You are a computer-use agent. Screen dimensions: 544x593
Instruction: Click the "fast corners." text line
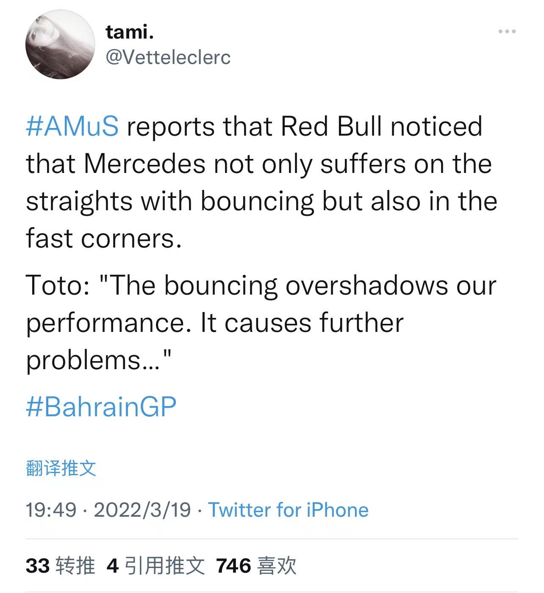tap(104, 238)
